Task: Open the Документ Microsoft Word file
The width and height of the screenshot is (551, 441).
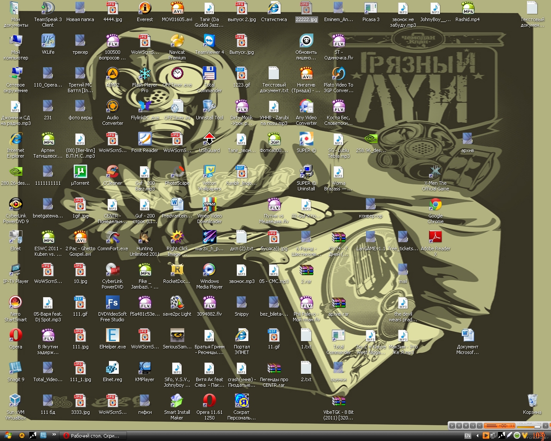Action: tap(467, 342)
